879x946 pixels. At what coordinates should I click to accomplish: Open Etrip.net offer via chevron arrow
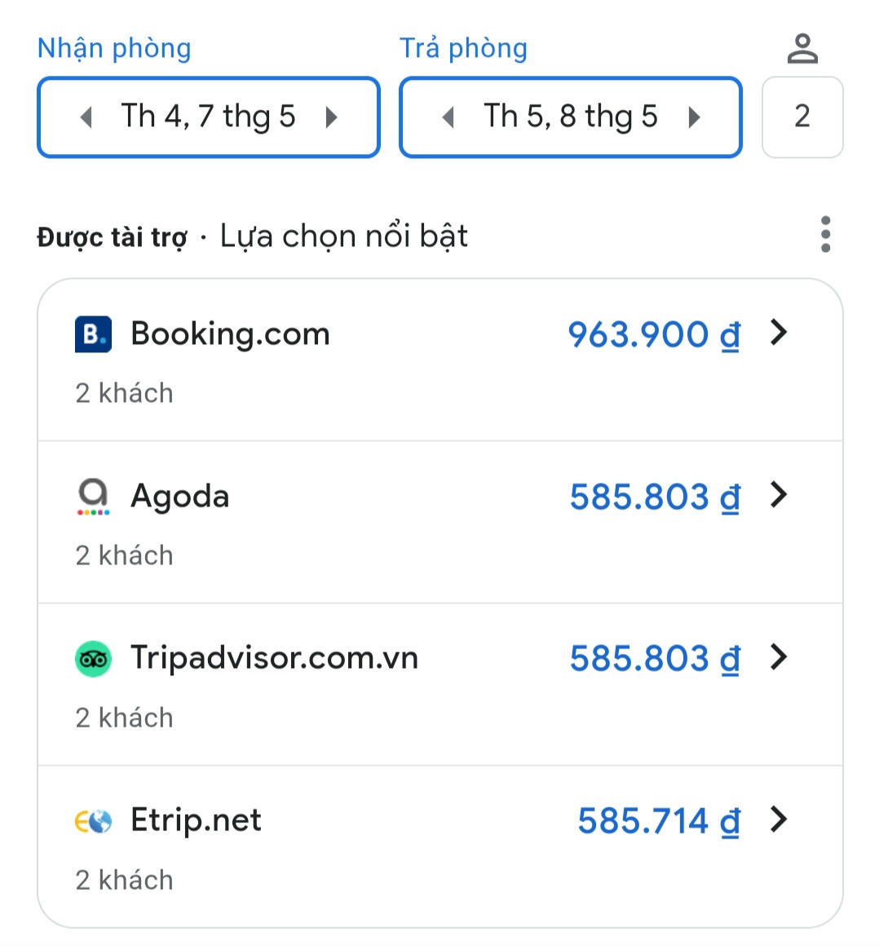[x=780, y=820]
